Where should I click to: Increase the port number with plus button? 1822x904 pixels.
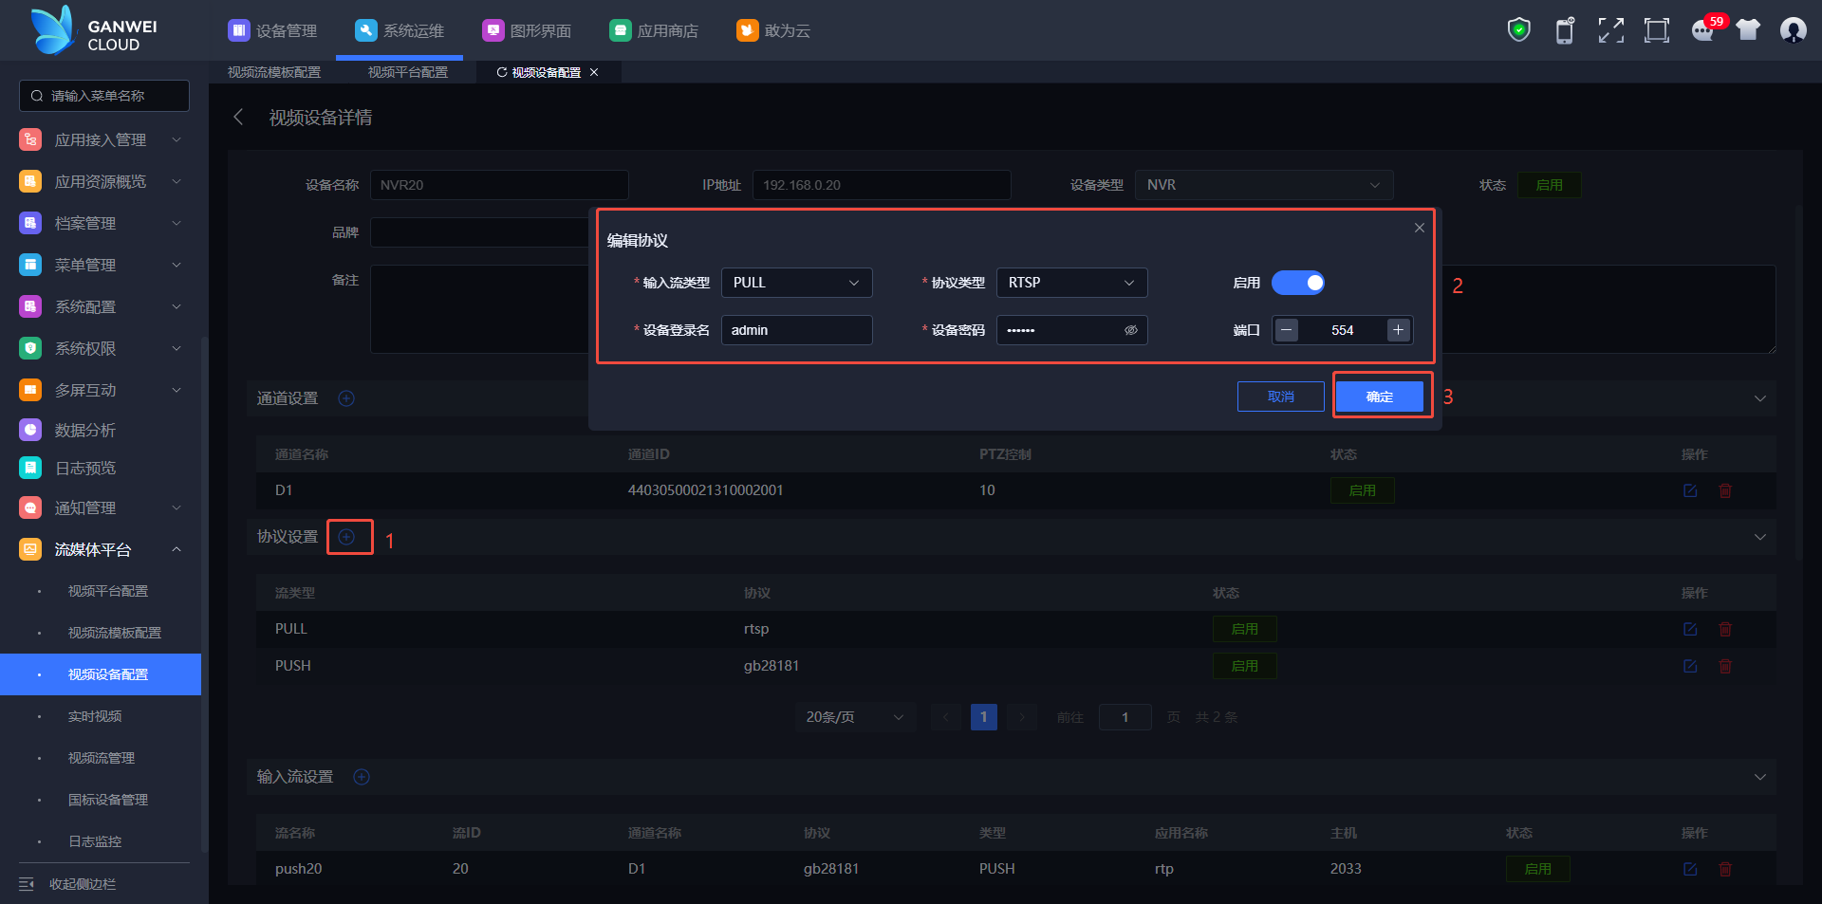(1398, 330)
